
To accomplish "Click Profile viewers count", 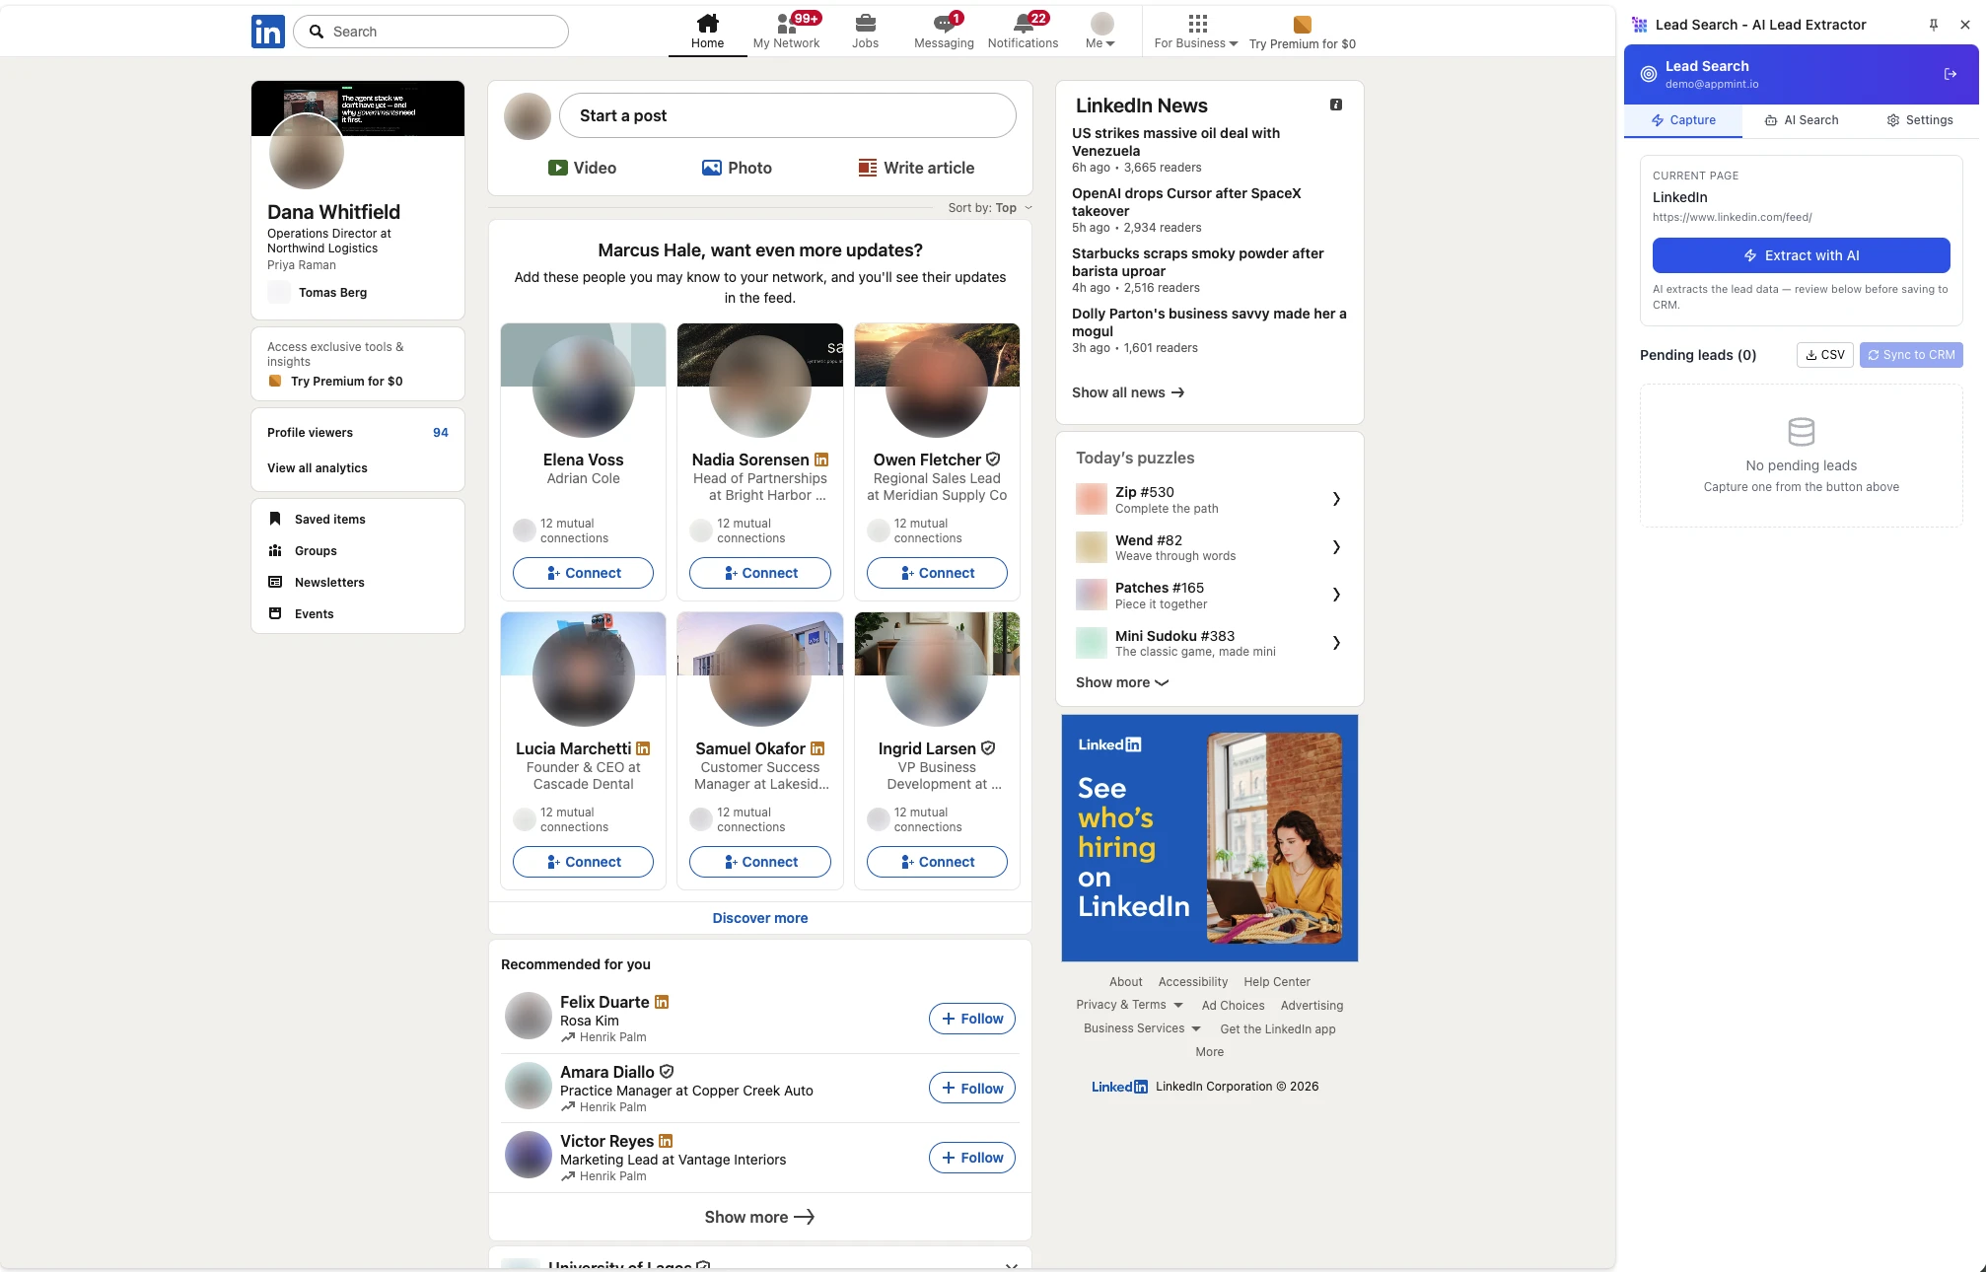I will (441, 433).
